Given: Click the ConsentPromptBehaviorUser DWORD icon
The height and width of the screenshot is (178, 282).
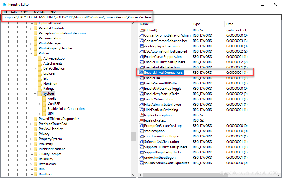Looking at the screenshot, I should point(141,41).
